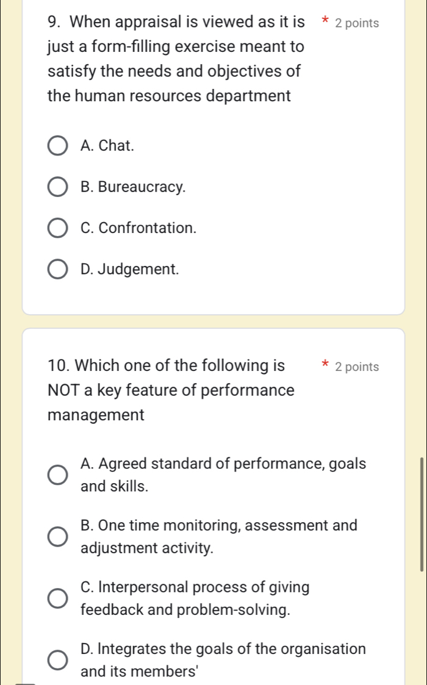Select the radio button for A. Chat.
Viewport: 427px width, 685px height.
click(x=58, y=146)
